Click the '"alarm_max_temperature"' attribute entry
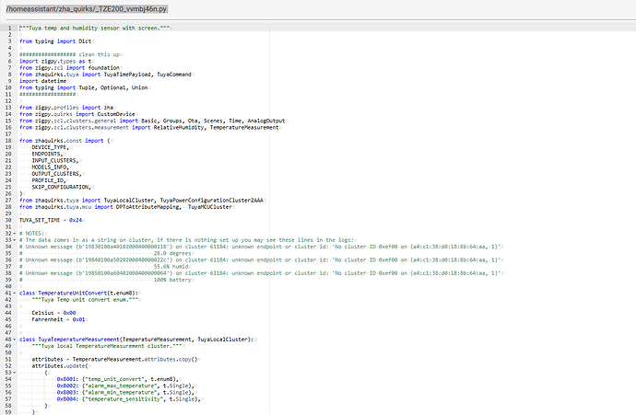Screen dimensions: 636x415 pos(125,386)
